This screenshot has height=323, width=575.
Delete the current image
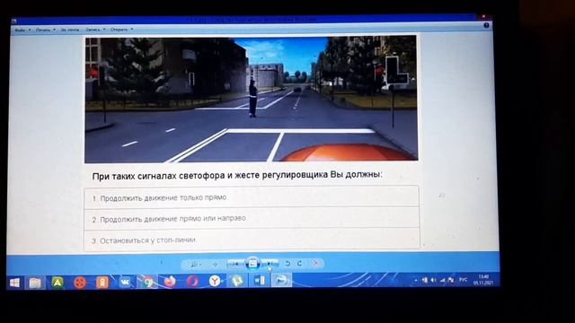click(315, 263)
